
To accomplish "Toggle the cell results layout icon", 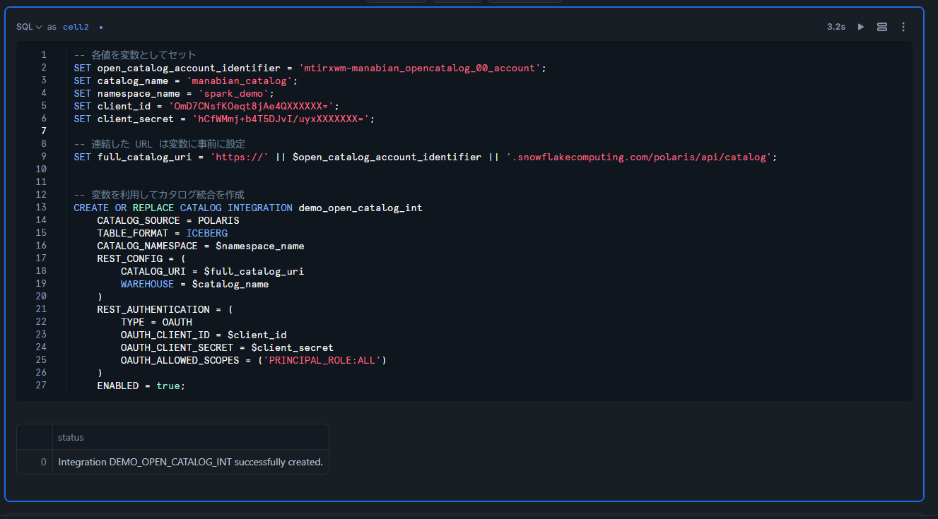I will pyautogui.click(x=882, y=27).
